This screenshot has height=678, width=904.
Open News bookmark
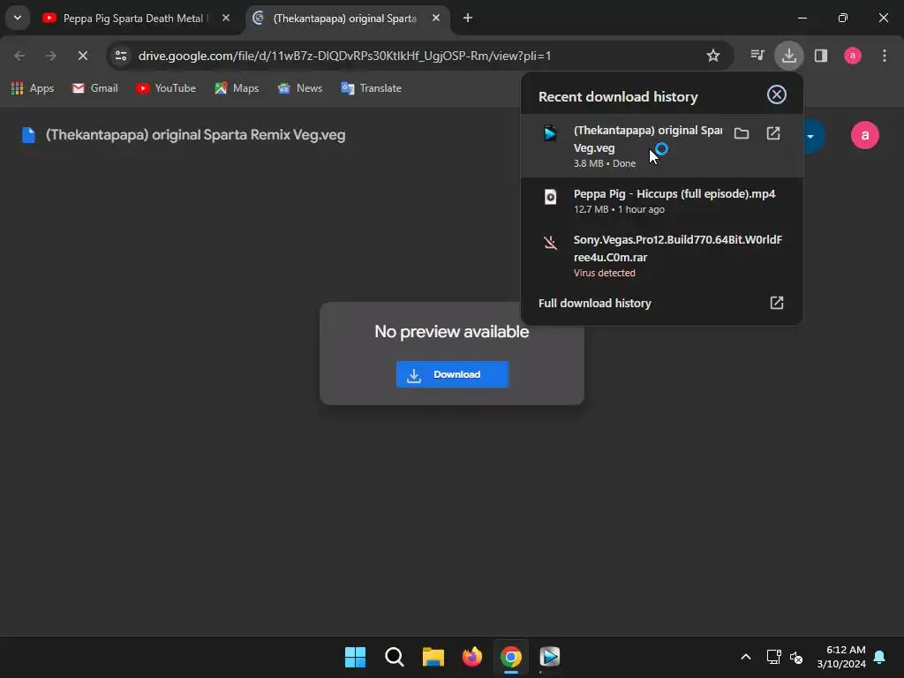point(300,88)
